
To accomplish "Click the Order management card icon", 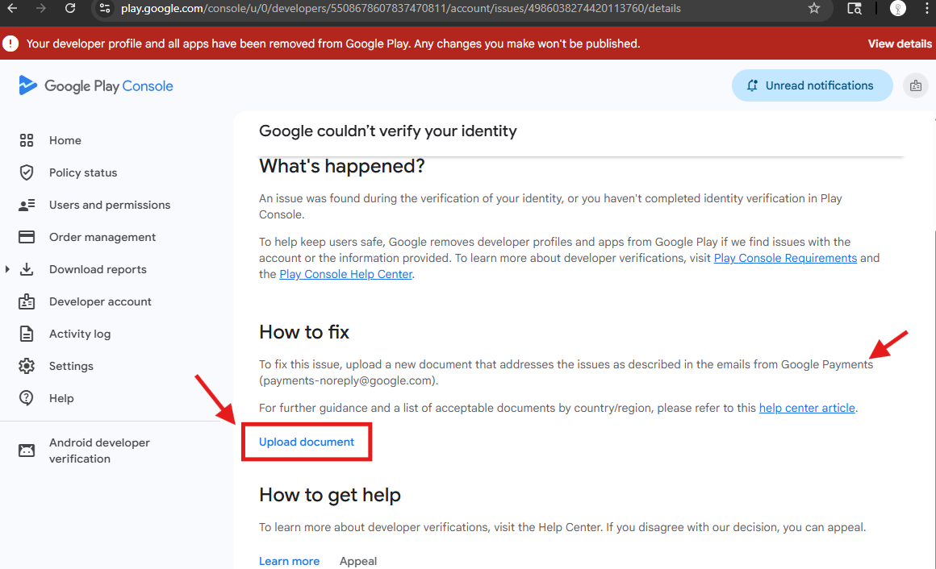I will tap(27, 237).
